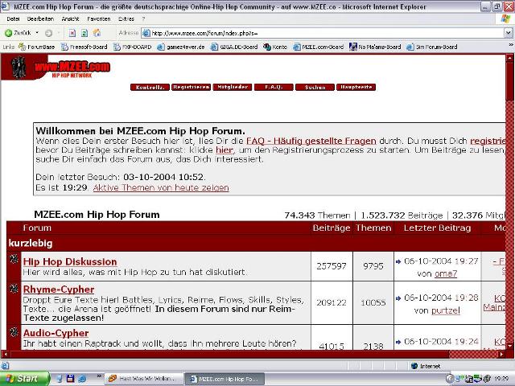Click the Suchen navigation button

click(x=315, y=87)
